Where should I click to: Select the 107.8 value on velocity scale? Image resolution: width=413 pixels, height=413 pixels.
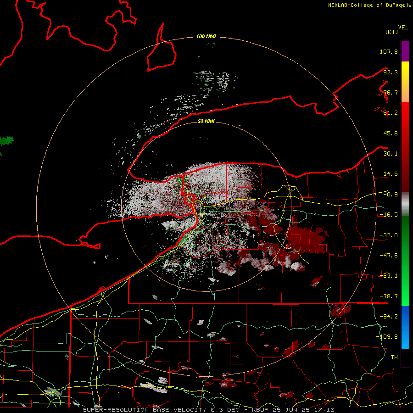tap(389, 51)
